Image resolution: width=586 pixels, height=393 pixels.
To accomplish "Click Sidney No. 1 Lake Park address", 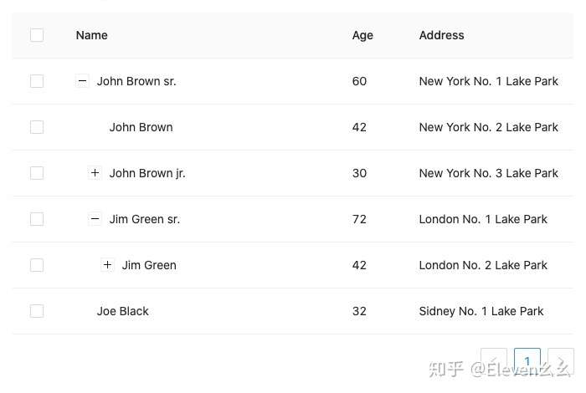I will pos(481,311).
